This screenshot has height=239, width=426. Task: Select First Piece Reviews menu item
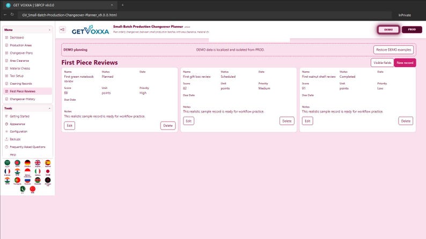[27, 92]
